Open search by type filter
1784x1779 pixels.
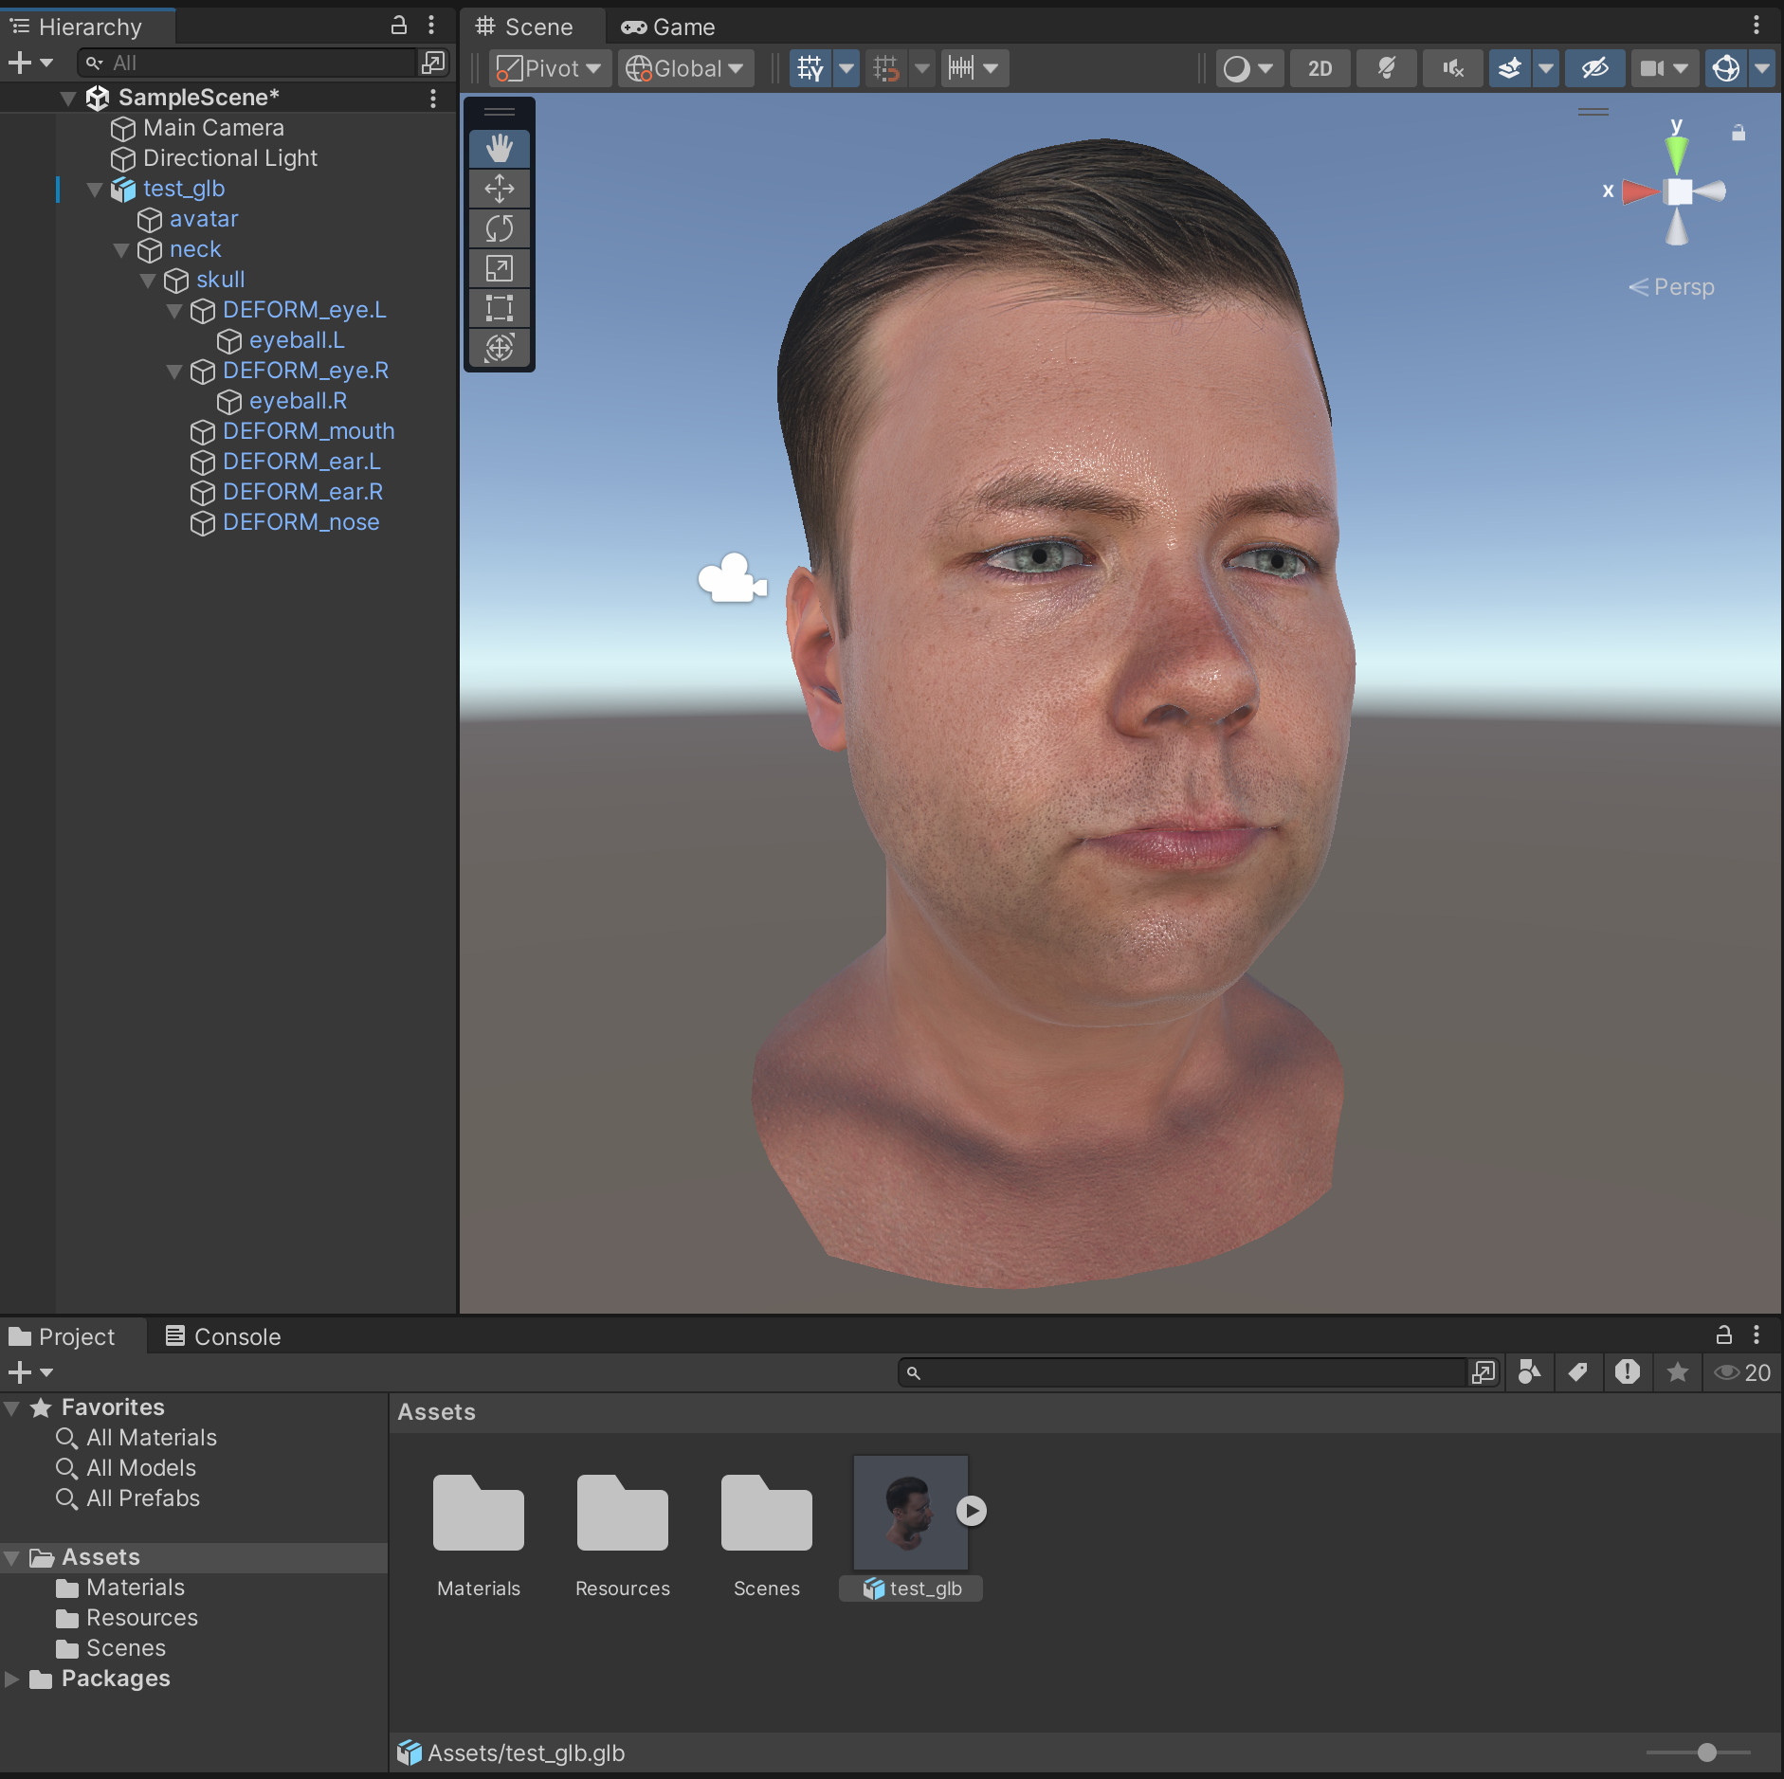pos(1529,1371)
